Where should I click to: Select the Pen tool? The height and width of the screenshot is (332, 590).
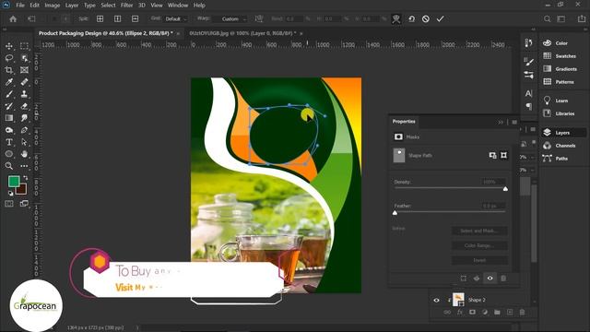pos(25,130)
